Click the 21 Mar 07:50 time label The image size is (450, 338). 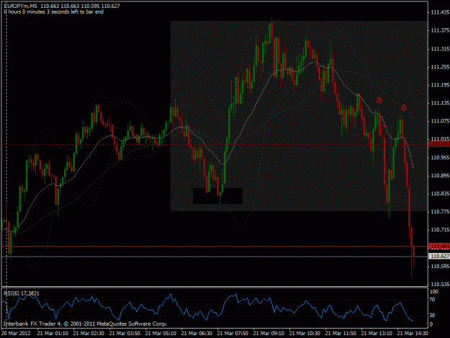[233, 334]
